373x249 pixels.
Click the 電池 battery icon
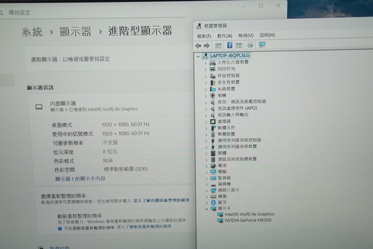213,166
